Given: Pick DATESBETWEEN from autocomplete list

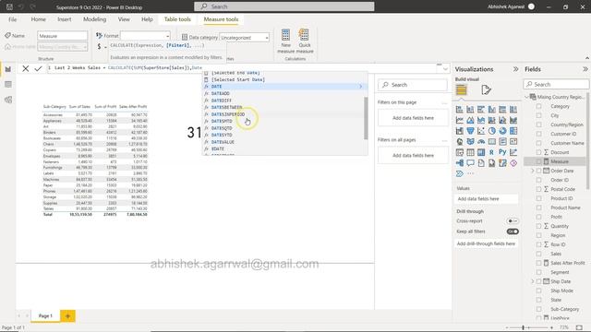Looking at the screenshot, I should (284, 107).
